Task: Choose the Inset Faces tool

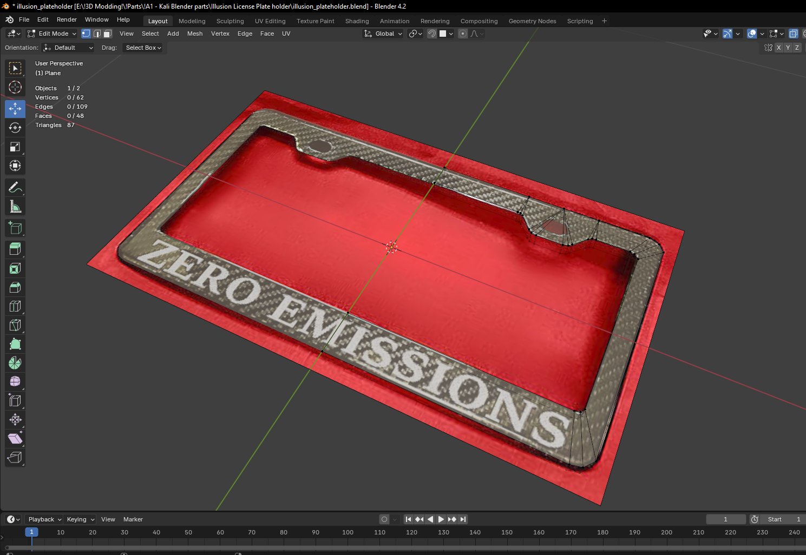Action: (x=15, y=268)
